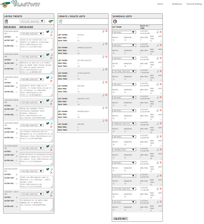The image size is (204, 224).
Task: Delete the 1/12/2015 scheduled blast
Action: click(161, 32)
